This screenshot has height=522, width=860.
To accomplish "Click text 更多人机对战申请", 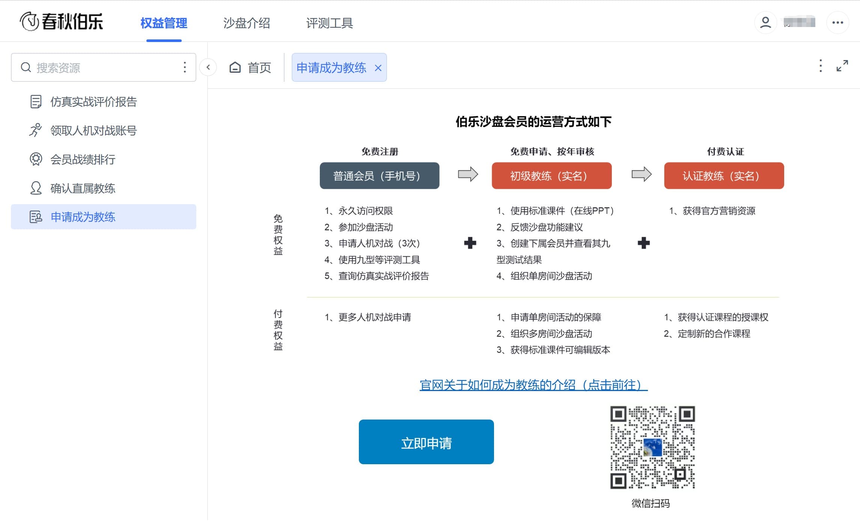I will pos(375,317).
